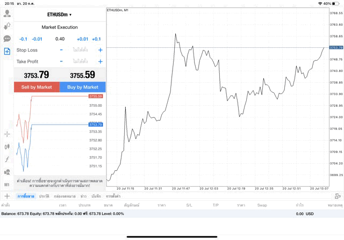The image size is (344, 240).
Task: Increase volume by 0.01
Action: [x=82, y=39]
